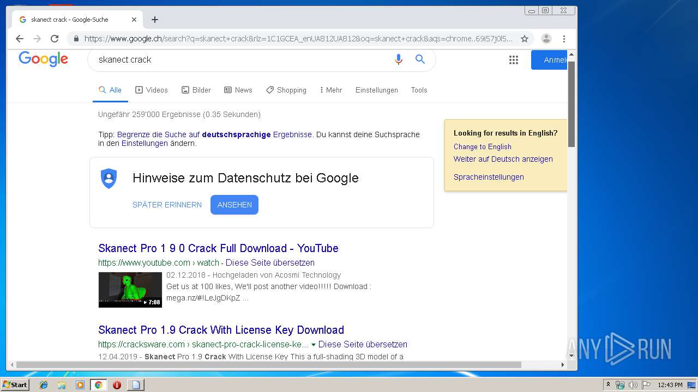Click the taskbar clock showing 12:43 PM

(x=670, y=385)
